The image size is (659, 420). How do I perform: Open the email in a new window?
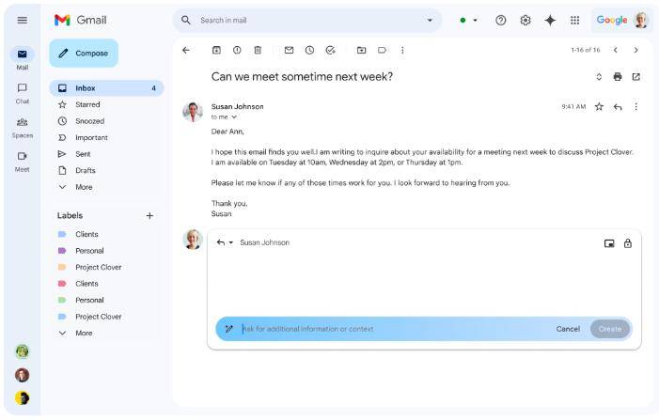click(636, 76)
